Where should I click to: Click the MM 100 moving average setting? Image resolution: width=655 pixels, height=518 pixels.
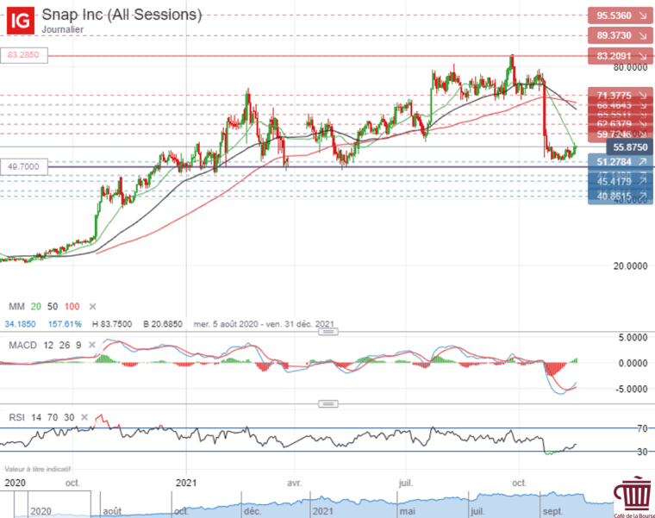tap(72, 307)
